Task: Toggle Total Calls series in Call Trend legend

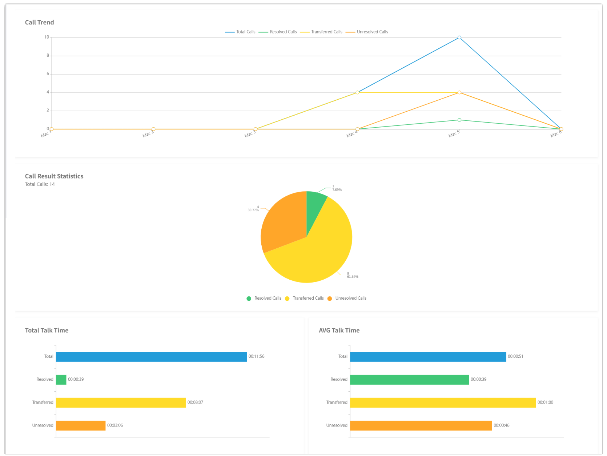Action: tap(240, 32)
